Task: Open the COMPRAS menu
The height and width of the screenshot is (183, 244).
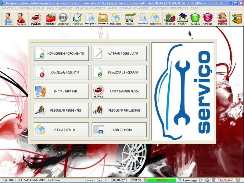Action: click(126, 9)
